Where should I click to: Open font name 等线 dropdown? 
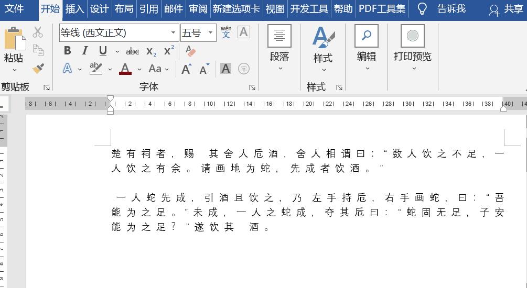point(173,33)
